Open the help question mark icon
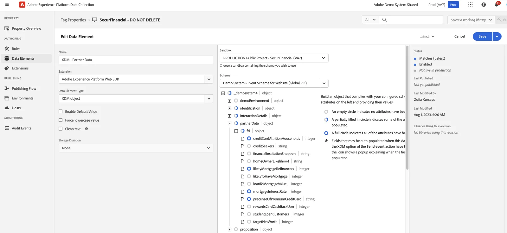507x233 pixels. pos(484,4)
